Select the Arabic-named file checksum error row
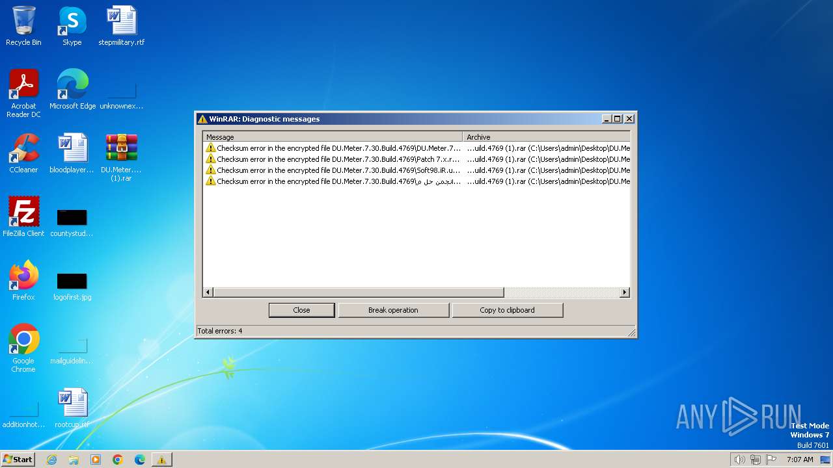Image resolution: width=833 pixels, height=468 pixels. 416,181
